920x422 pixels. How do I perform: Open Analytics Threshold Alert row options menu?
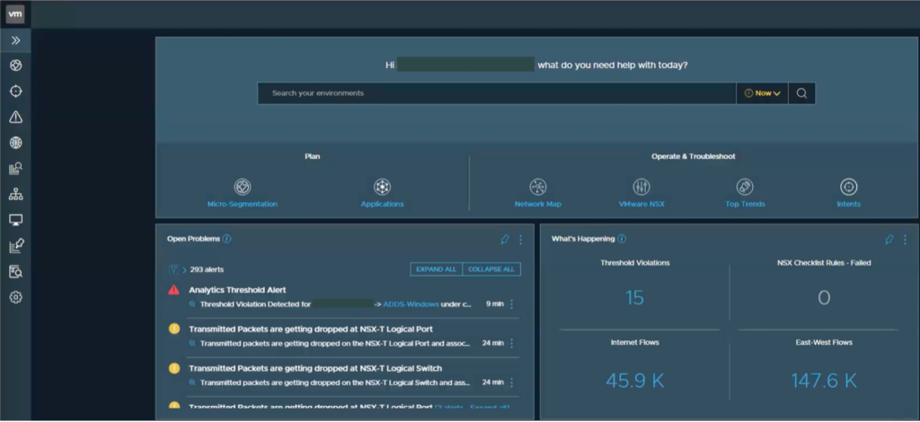(512, 304)
